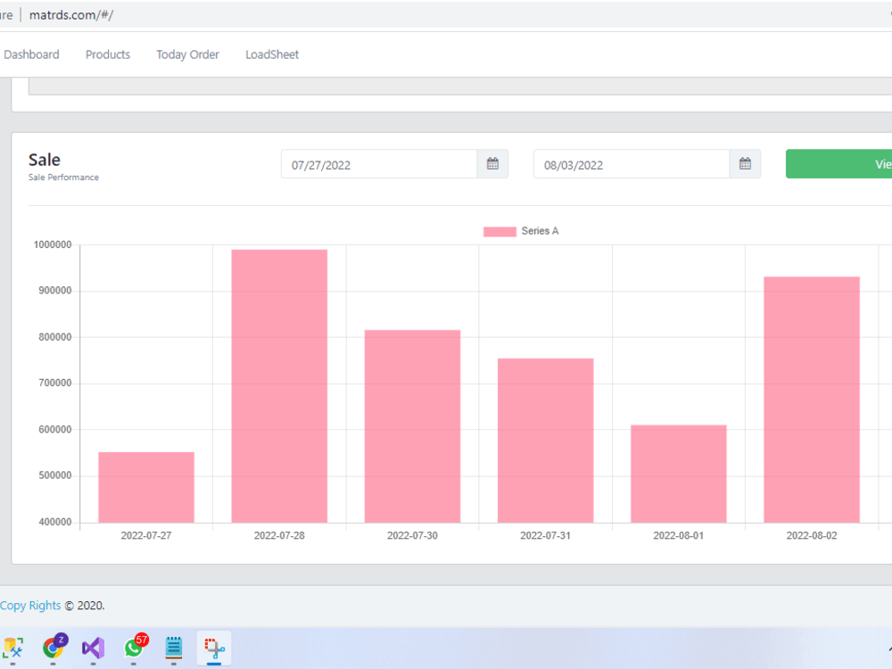
Task: Go to the Dashboard menu
Action: pos(31,54)
